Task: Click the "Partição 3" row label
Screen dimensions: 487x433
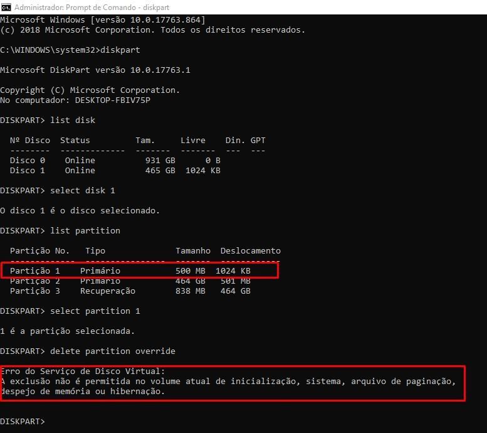Action: 35,291
